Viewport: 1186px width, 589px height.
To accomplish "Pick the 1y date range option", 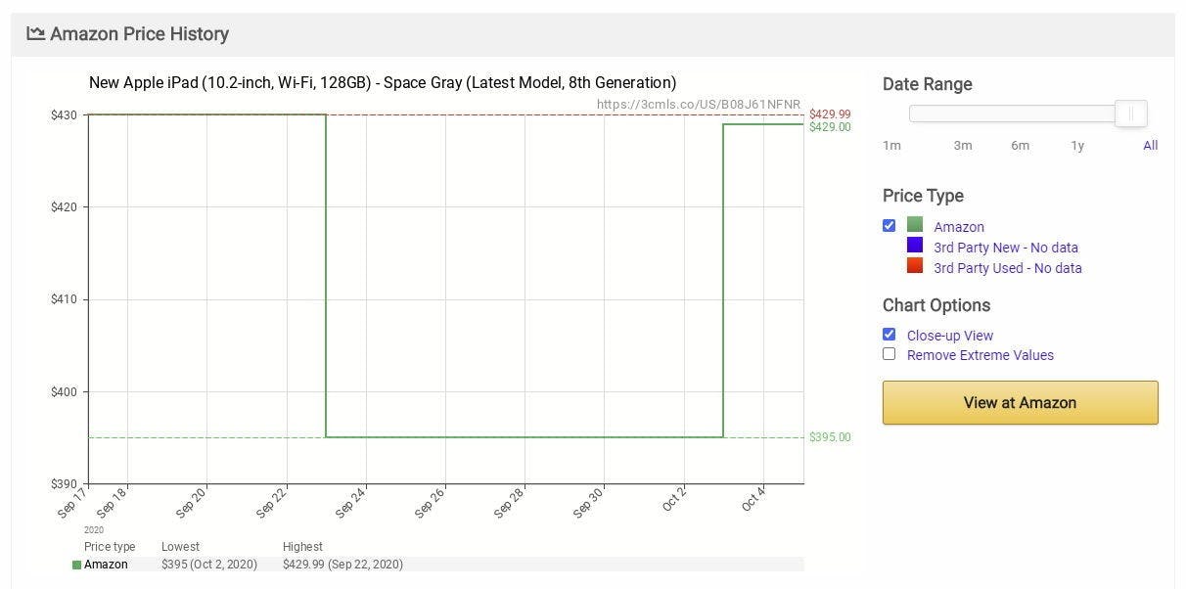I will pyautogui.click(x=1077, y=146).
